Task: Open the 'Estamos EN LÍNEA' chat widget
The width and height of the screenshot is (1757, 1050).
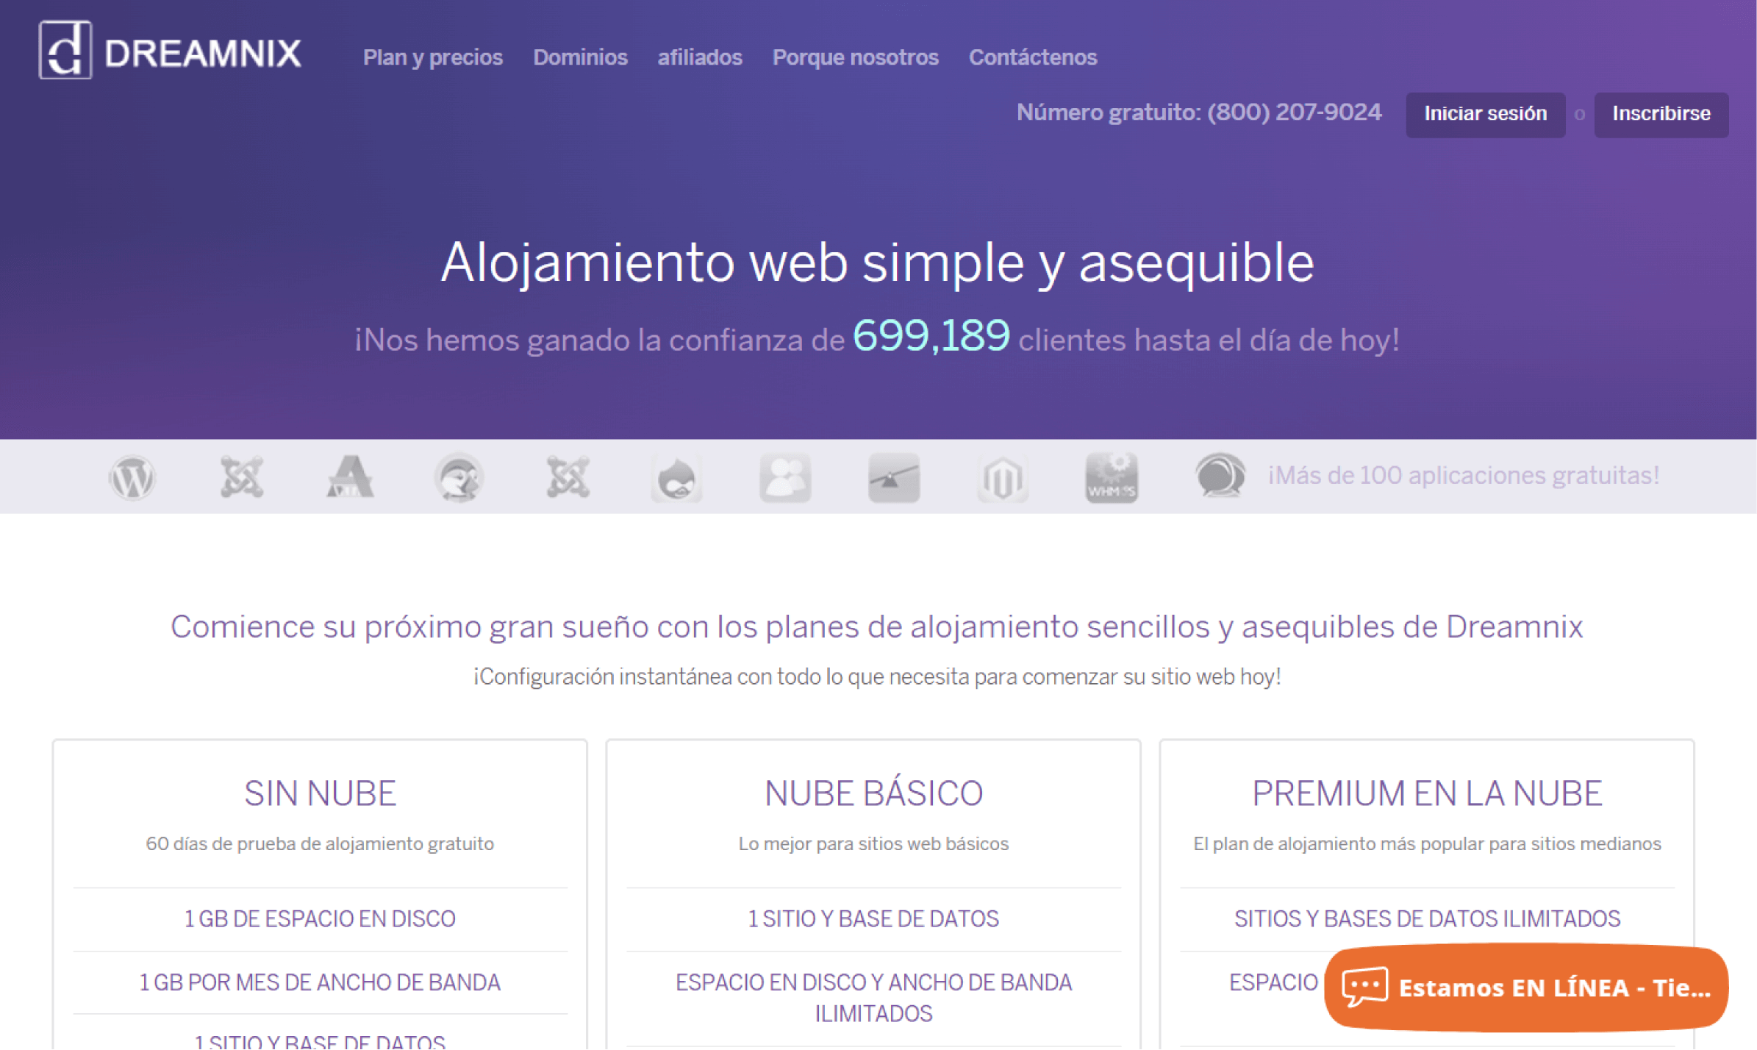Action: [1526, 988]
